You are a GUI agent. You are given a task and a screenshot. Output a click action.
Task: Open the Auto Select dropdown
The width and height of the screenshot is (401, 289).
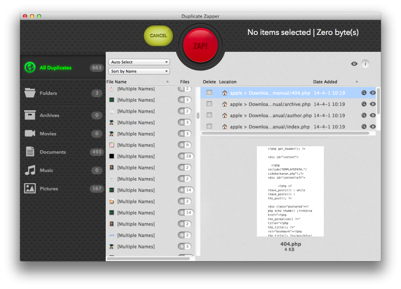[139, 62]
